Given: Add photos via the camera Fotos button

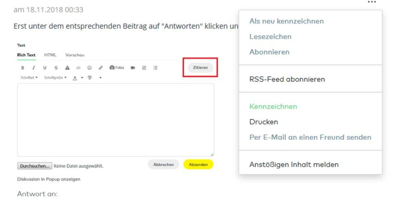Looking at the screenshot, I should (x=117, y=68).
